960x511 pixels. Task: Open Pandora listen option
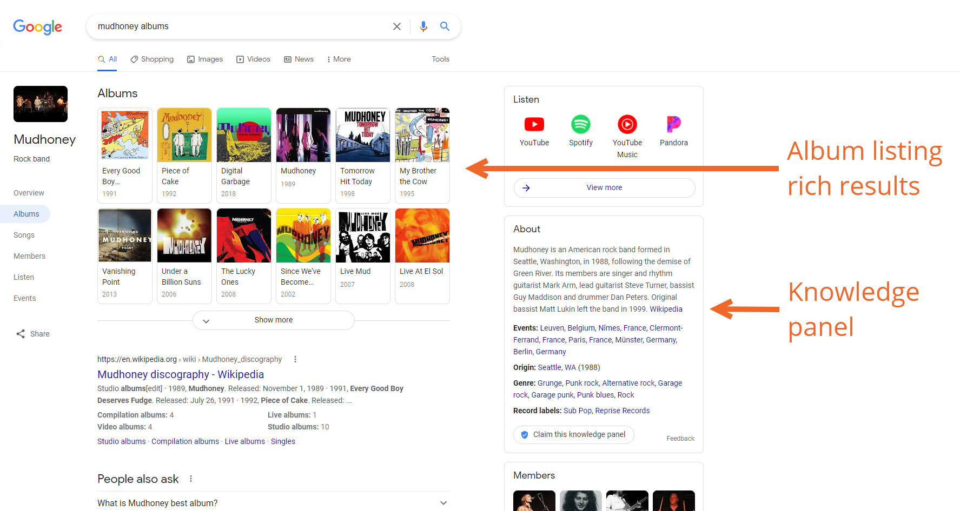click(674, 131)
